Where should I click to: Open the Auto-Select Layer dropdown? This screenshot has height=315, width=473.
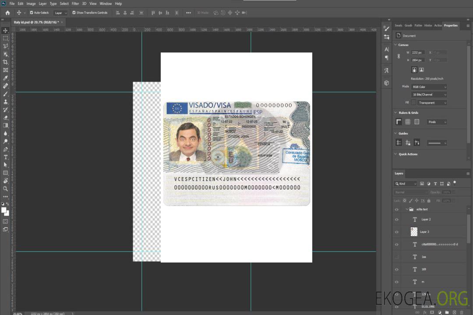(60, 13)
